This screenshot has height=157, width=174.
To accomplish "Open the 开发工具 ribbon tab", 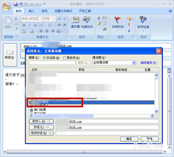I will click(x=85, y=11).
